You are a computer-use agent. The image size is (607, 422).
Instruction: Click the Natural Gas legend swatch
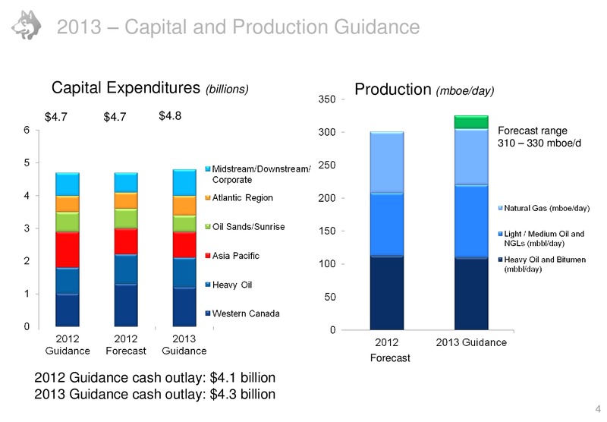[x=500, y=208]
